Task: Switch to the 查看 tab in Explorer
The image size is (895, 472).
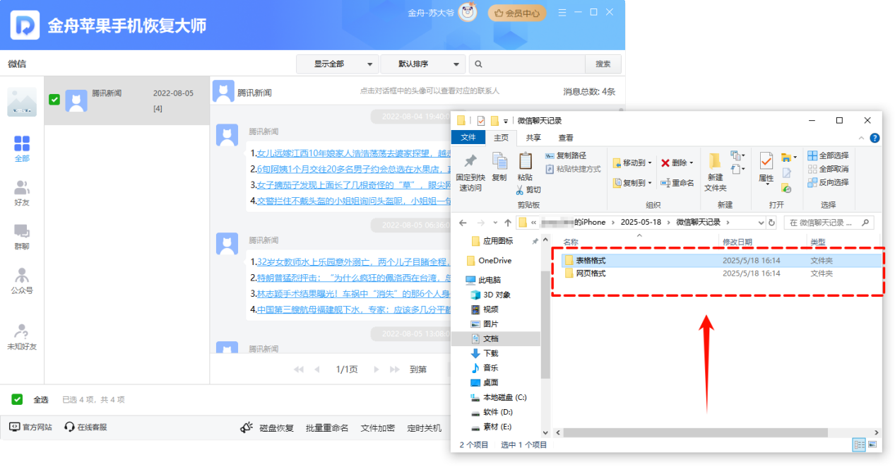Action: (566, 138)
